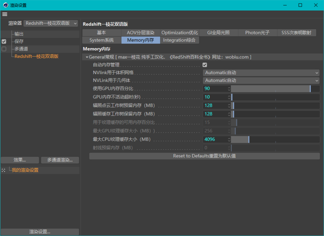The image size is (324, 236).
Task: Switch to the System系统 tab
Action: (102, 40)
